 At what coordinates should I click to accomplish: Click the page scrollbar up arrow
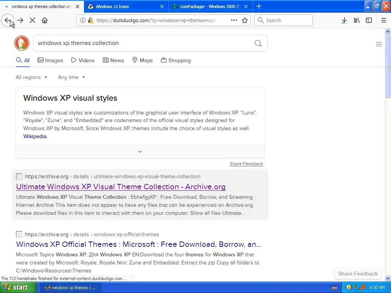(x=388, y=31)
